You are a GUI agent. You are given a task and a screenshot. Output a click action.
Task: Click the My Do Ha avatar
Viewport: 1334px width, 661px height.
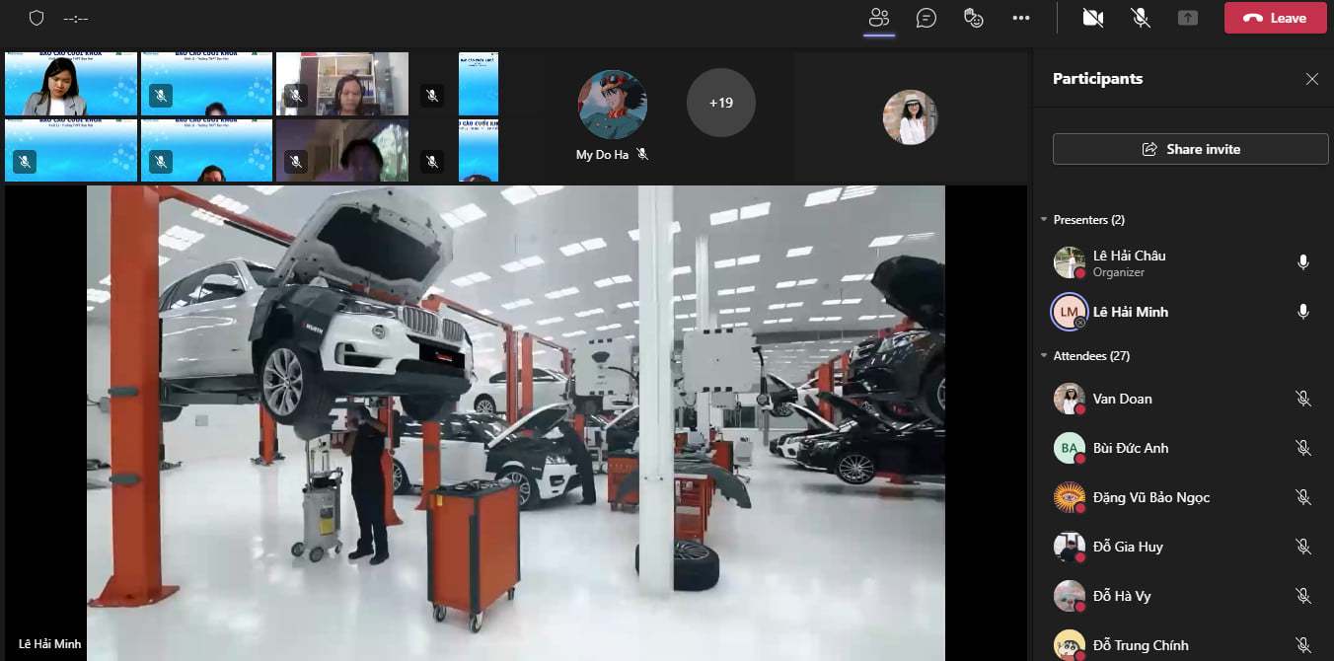tap(612, 104)
